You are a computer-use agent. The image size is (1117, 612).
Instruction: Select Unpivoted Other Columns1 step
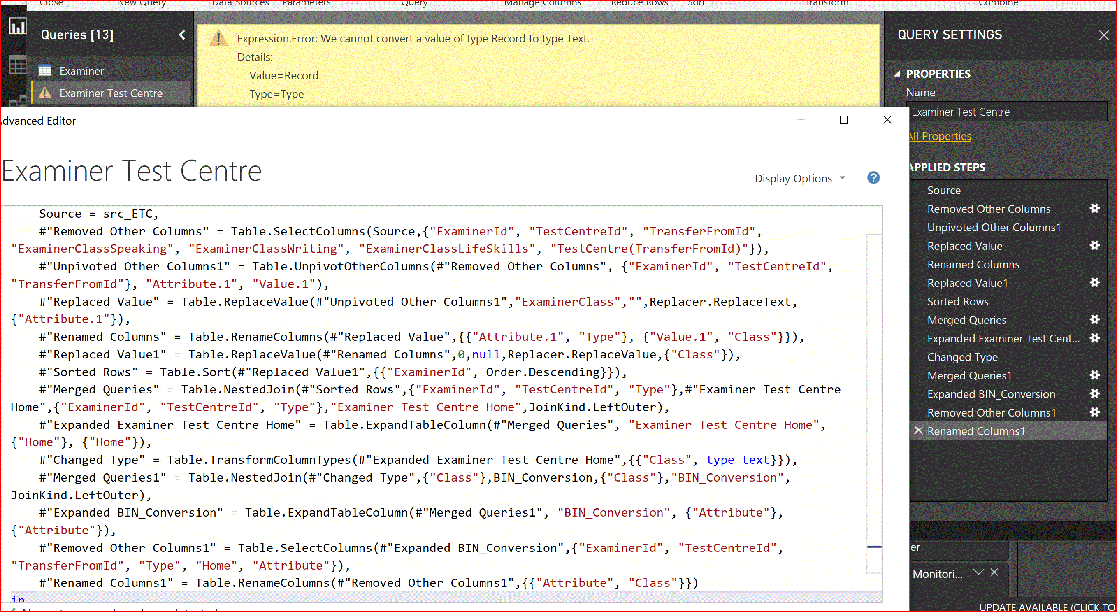pos(994,227)
